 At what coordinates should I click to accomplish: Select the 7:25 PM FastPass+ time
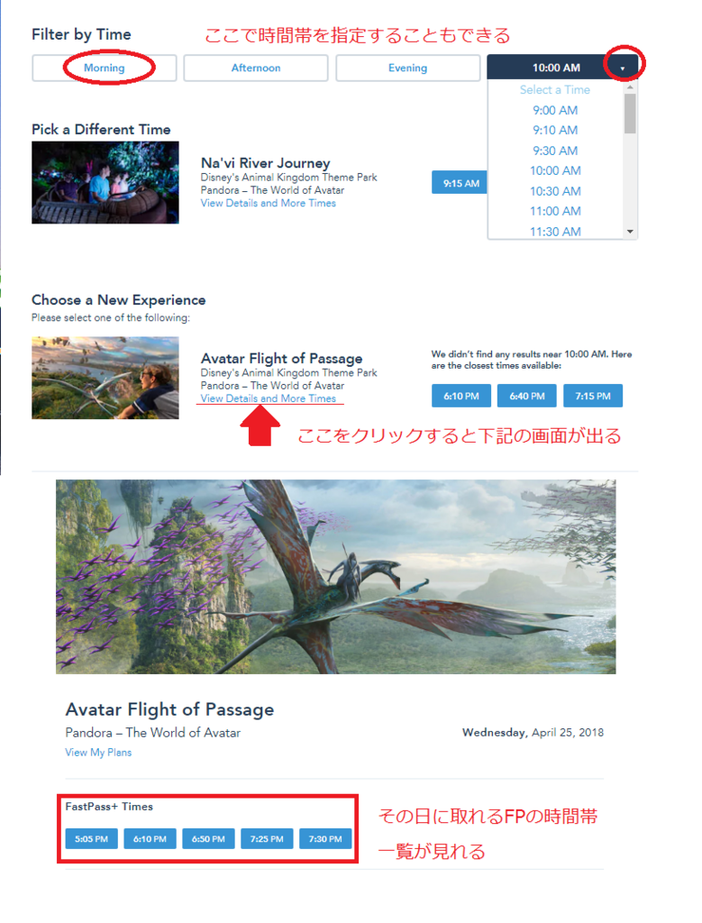[x=267, y=839]
